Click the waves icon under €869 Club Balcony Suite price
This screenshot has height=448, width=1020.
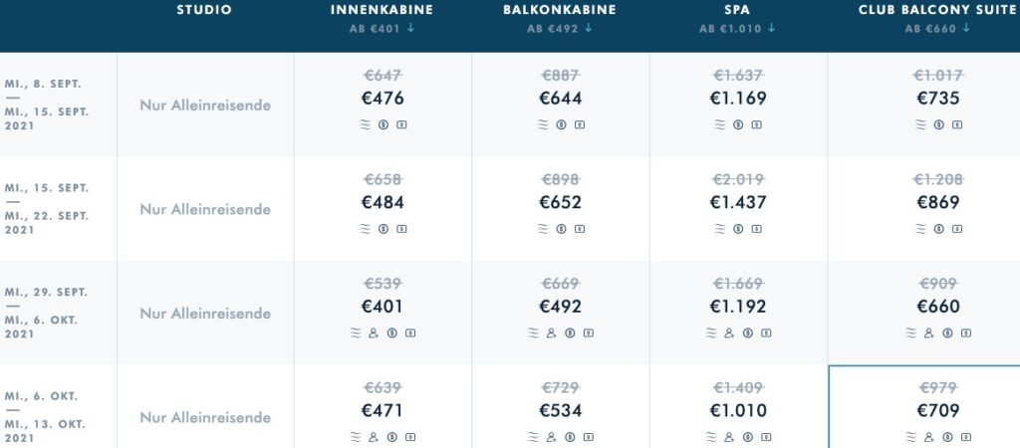coord(919,229)
